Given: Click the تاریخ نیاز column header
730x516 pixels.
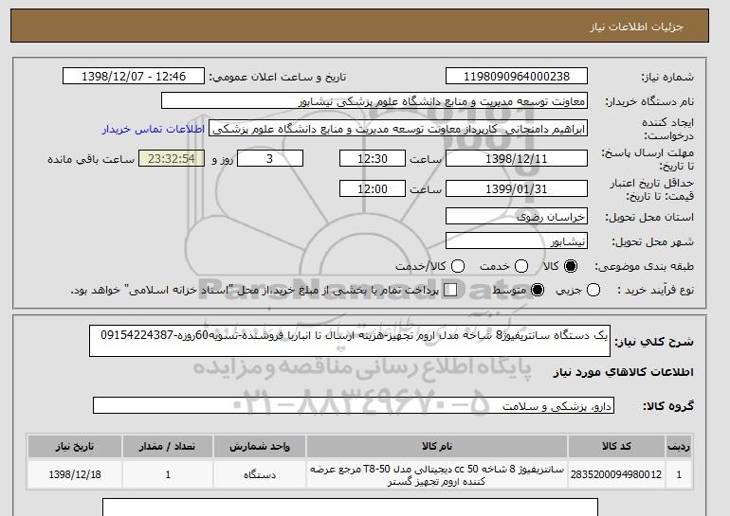Looking at the screenshot, I should click(75, 446).
